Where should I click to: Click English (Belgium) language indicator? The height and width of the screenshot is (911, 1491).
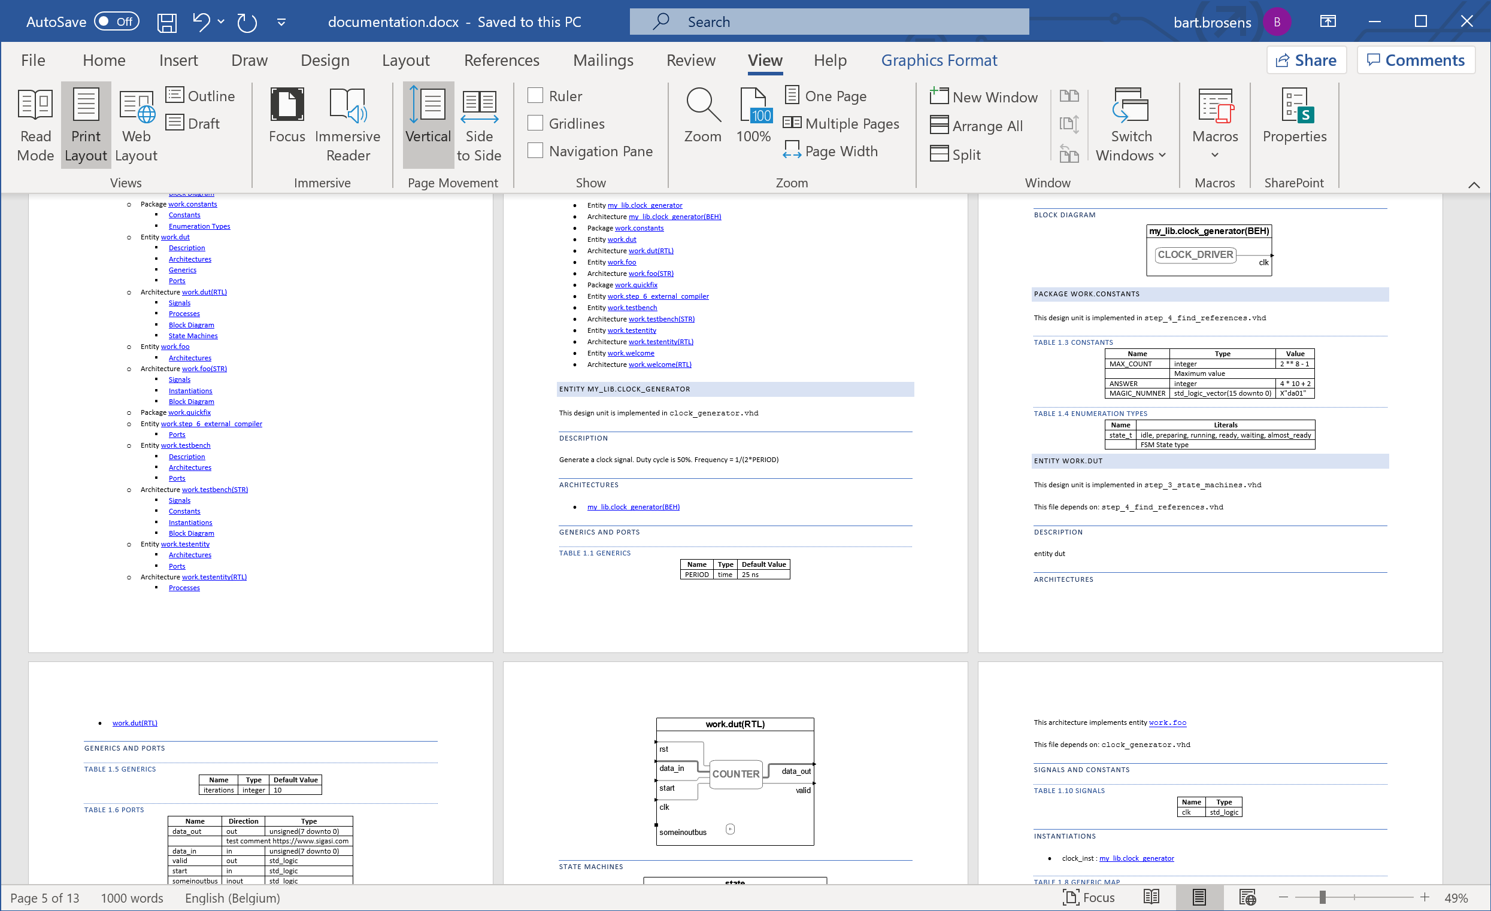click(x=232, y=898)
